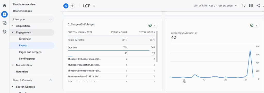Collapse the Search Console sub-item arrow
The image size is (264, 93).
[x=12, y=87]
